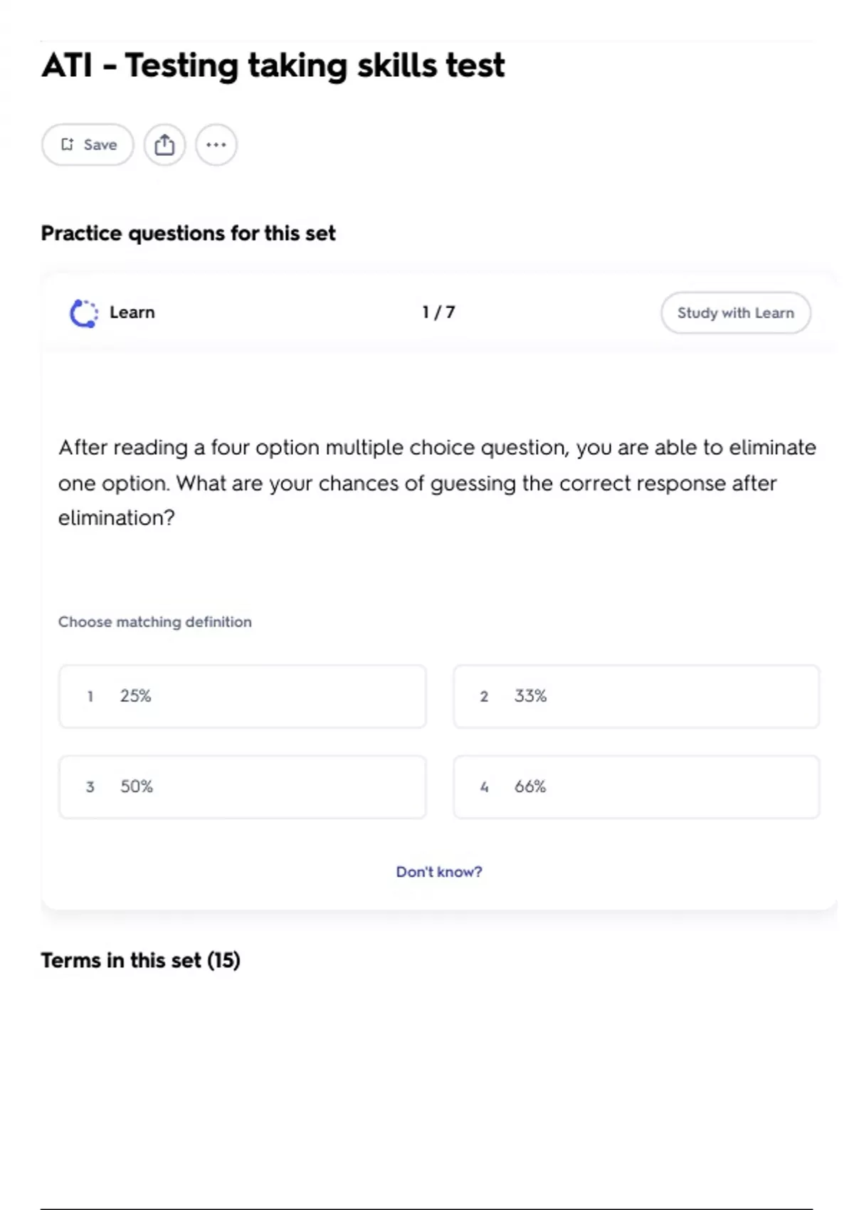Click the Learn label text
The height and width of the screenshot is (1210, 854).
(132, 312)
